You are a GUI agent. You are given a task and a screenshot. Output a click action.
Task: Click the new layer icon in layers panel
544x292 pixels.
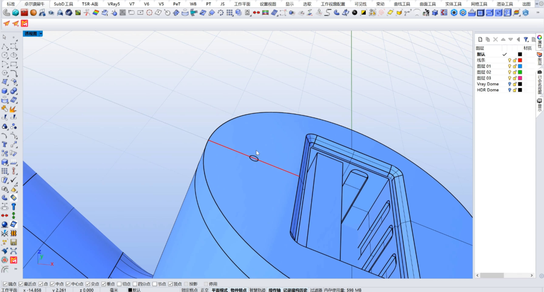pos(480,39)
